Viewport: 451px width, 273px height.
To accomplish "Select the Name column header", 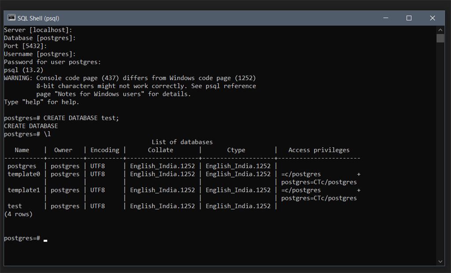I will (x=22, y=150).
